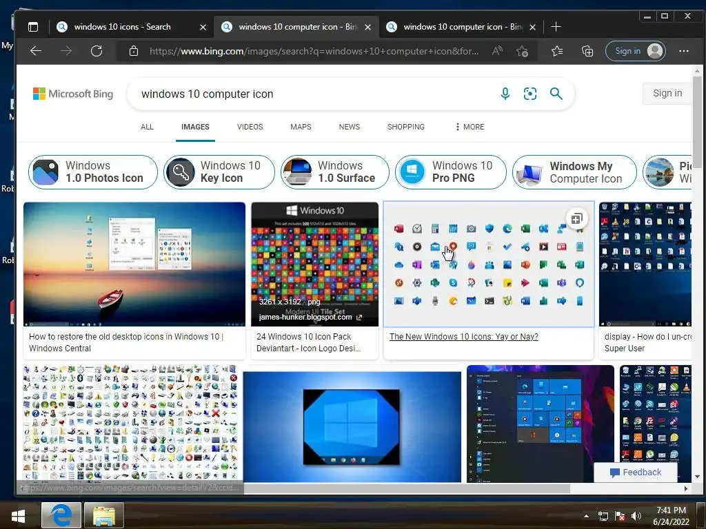Close the windows 10 icons - Search tab
This screenshot has width=706, height=529.
click(x=203, y=27)
